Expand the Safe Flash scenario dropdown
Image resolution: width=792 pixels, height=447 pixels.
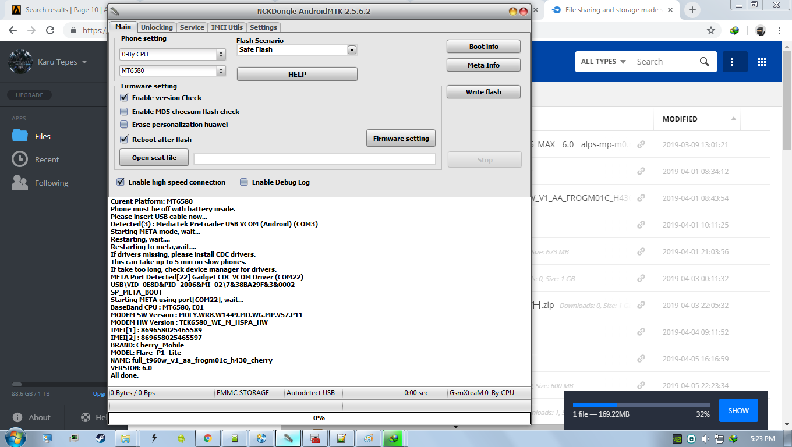click(352, 50)
